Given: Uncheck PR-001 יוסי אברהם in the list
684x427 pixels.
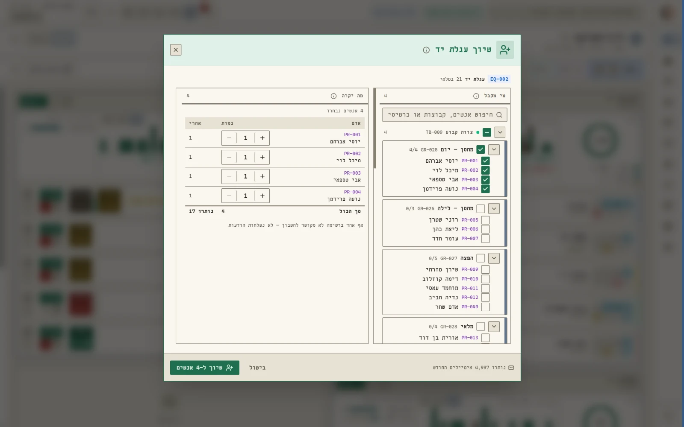Looking at the screenshot, I should pyautogui.click(x=485, y=161).
